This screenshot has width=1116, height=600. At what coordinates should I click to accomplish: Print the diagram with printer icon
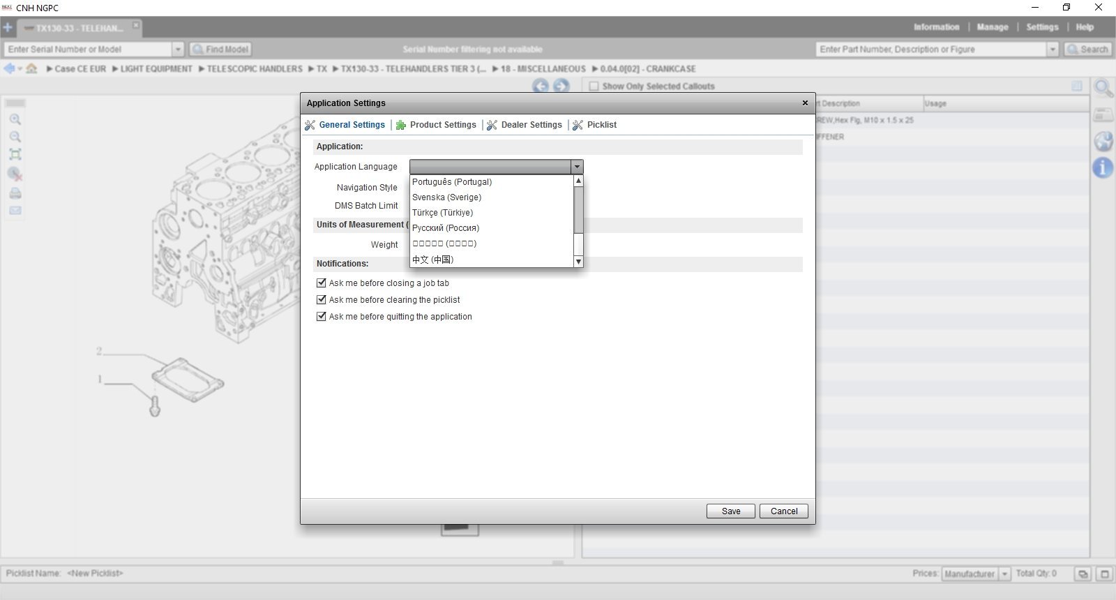pyautogui.click(x=15, y=193)
